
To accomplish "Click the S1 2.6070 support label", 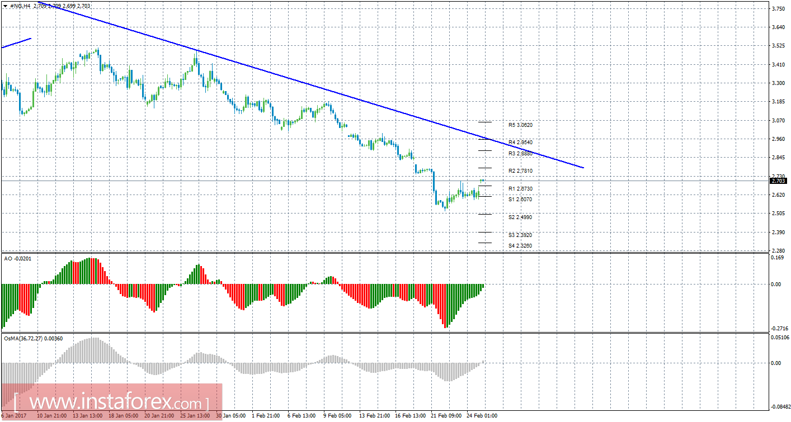I will tap(520, 199).
